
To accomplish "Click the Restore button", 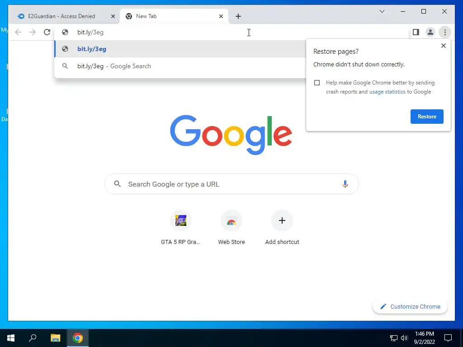I will [x=427, y=117].
